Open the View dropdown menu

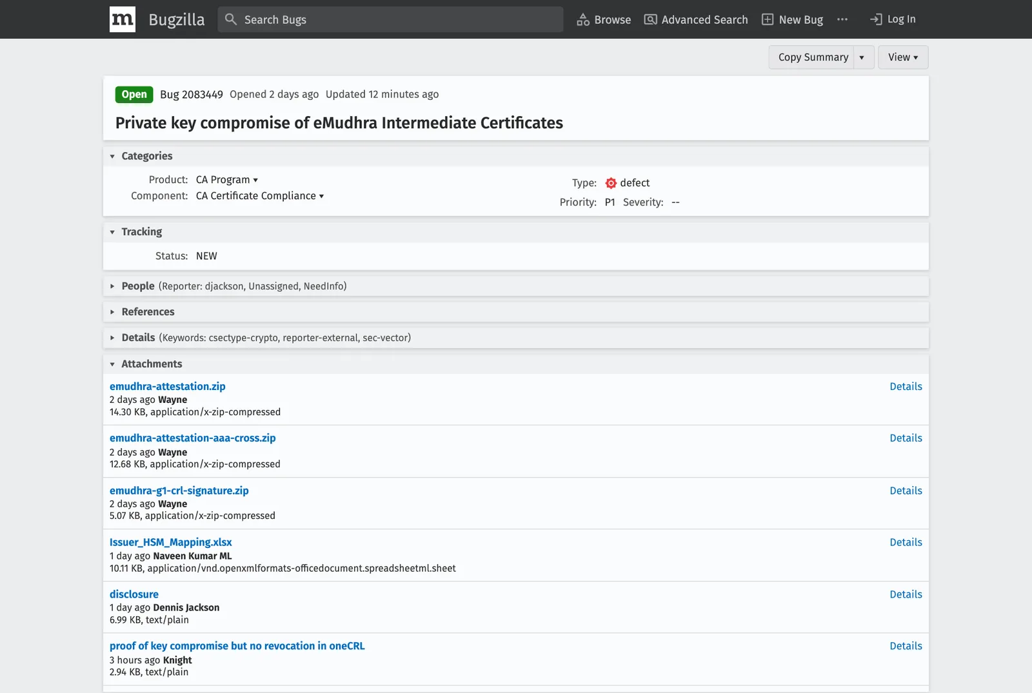click(903, 57)
